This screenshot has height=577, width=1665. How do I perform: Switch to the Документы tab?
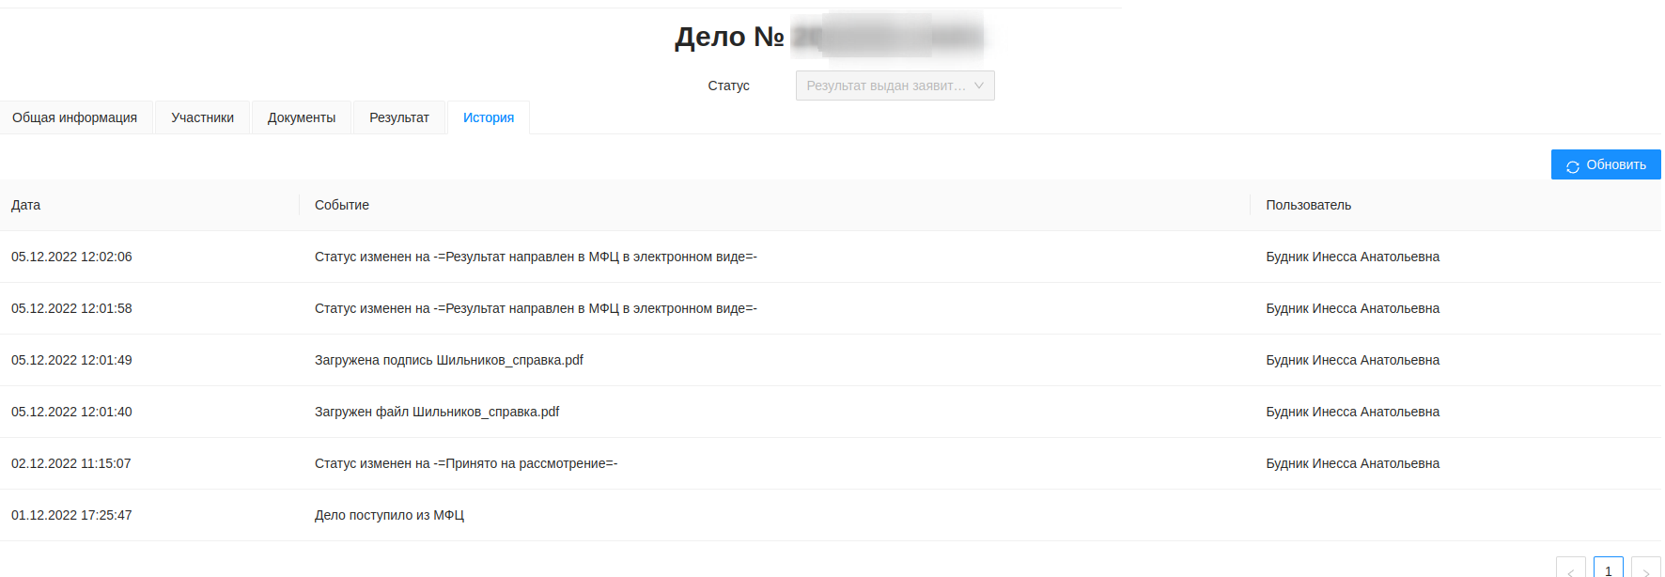(302, 117)
